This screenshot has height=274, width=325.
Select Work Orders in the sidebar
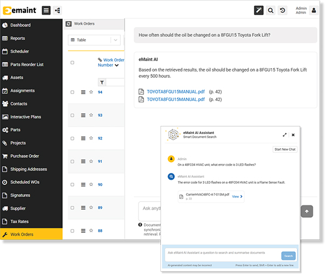pos(31,235)
